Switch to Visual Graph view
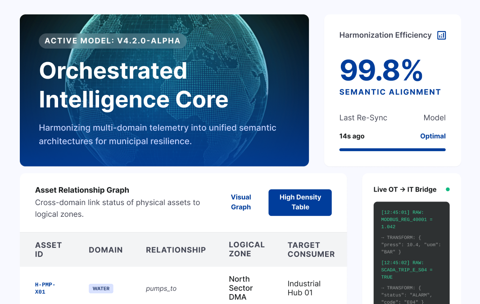Screen dimensions: 480x304 tap(241, 202)
